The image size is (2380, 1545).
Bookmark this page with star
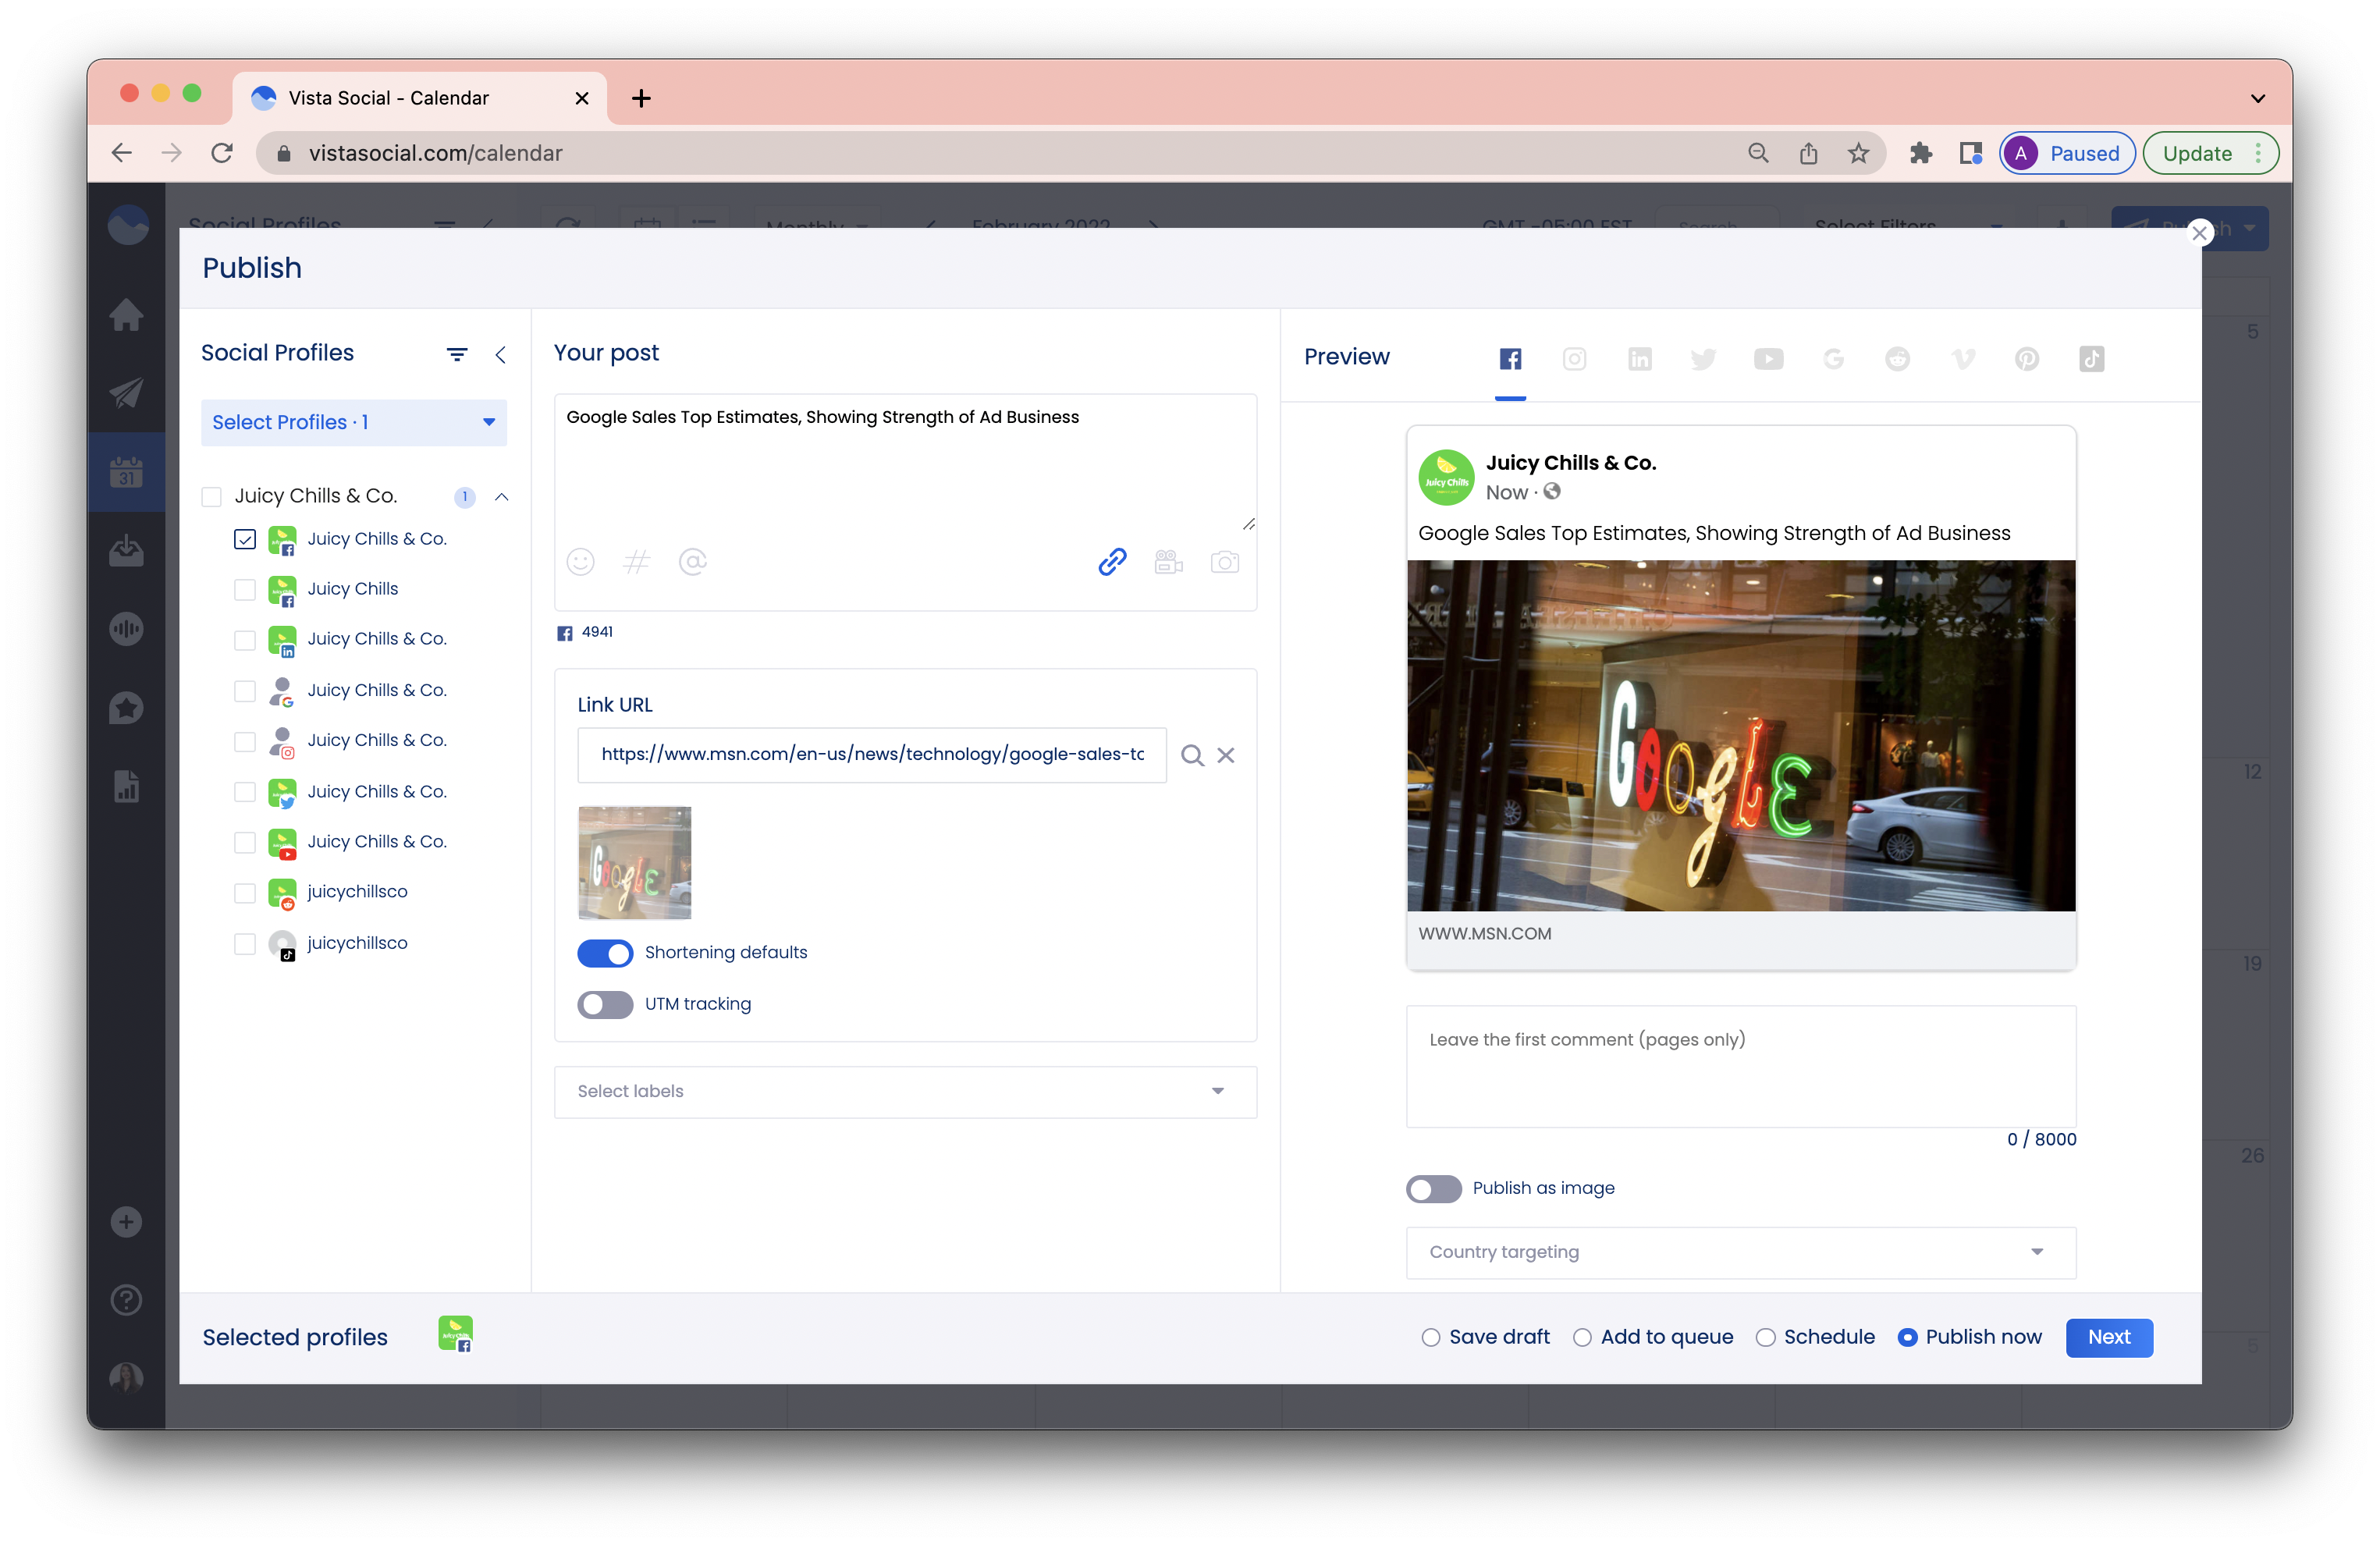(x=1858, y=153)
